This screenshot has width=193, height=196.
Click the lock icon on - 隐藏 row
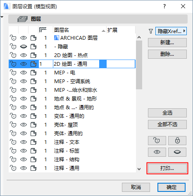(x=13, y=46)
